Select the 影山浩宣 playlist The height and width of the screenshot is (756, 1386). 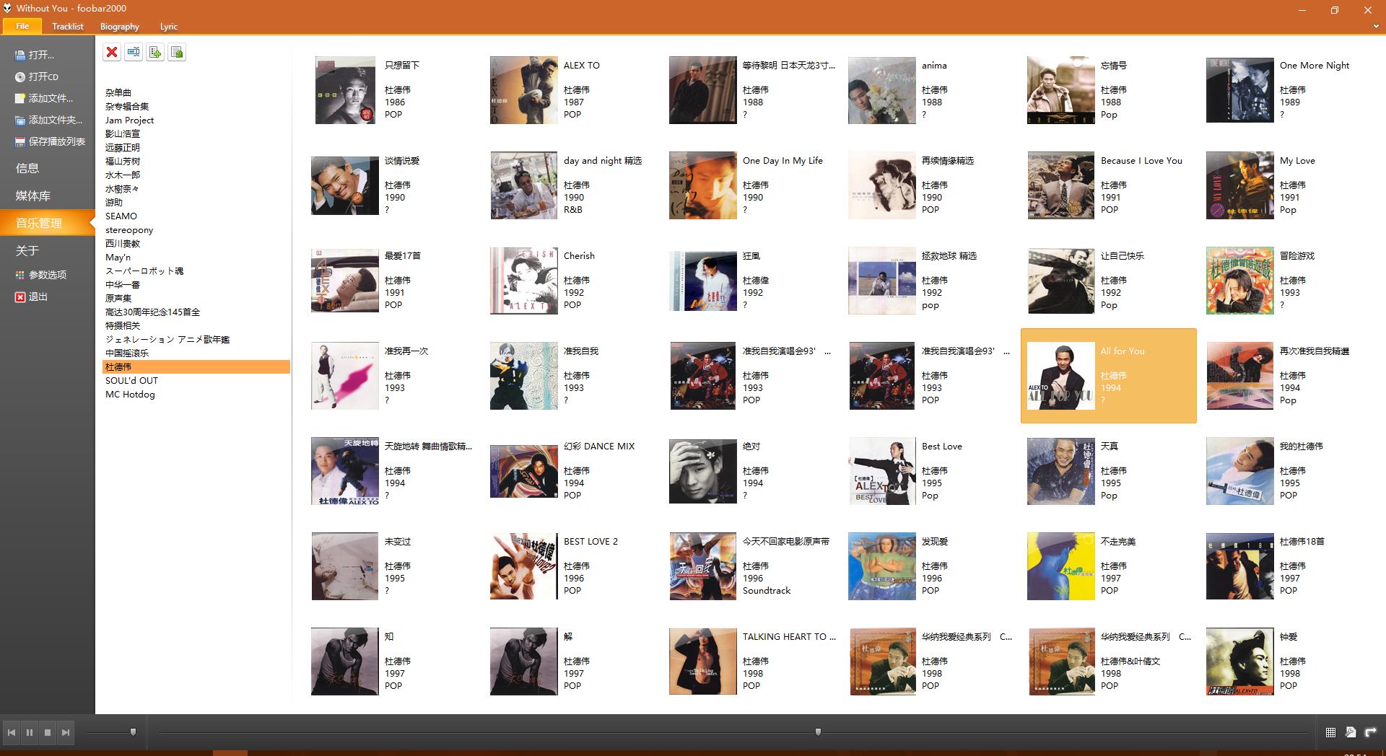123,133
